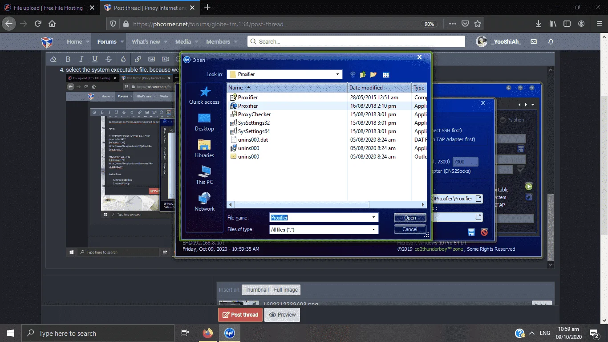Click blue refresh icon in injector window
Image resolution: width=608 pixels, height=342 pixels.
(529, 197)
